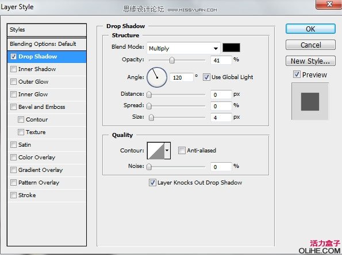
Task: Toggle the Preview checkbox
Action: pyautogui.click(x=297, y=74)
